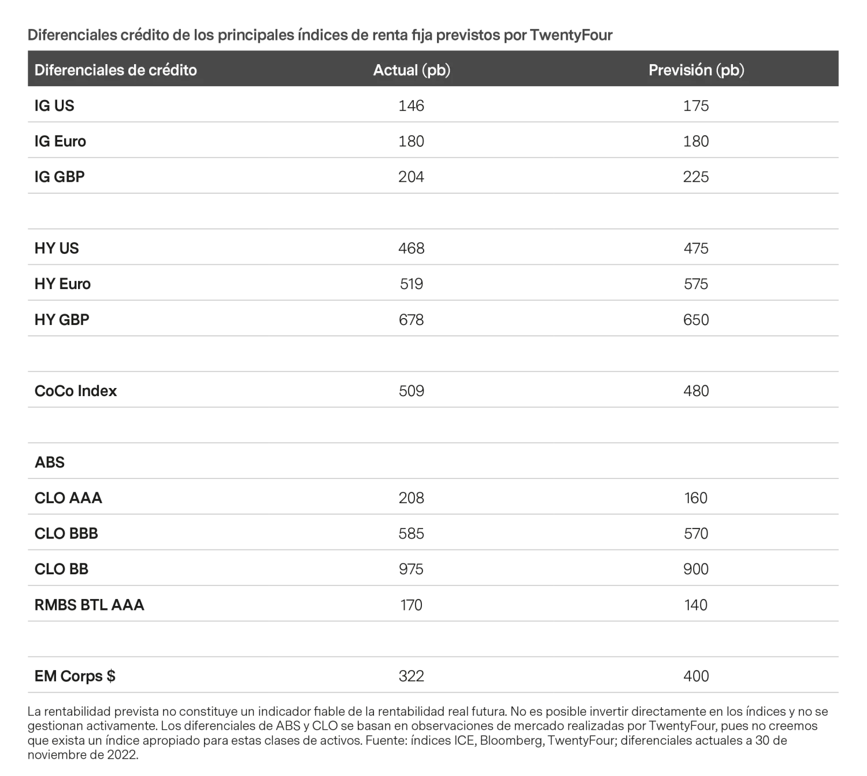Select CLO AAA forecast value 160
Viewport: 867px width, 776px height.
click(x=696, y=498)
